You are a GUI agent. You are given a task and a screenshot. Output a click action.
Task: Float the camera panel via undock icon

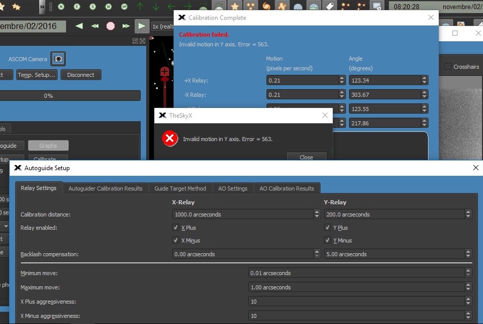(x=135, y=41)
